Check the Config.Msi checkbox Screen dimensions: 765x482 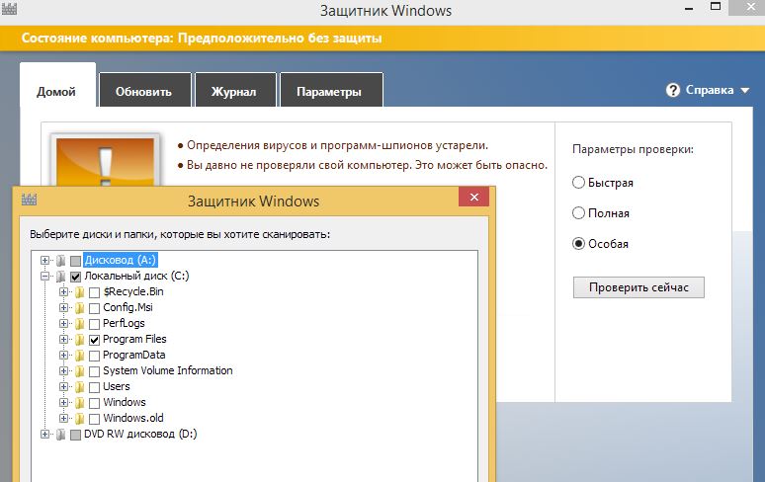95,308
